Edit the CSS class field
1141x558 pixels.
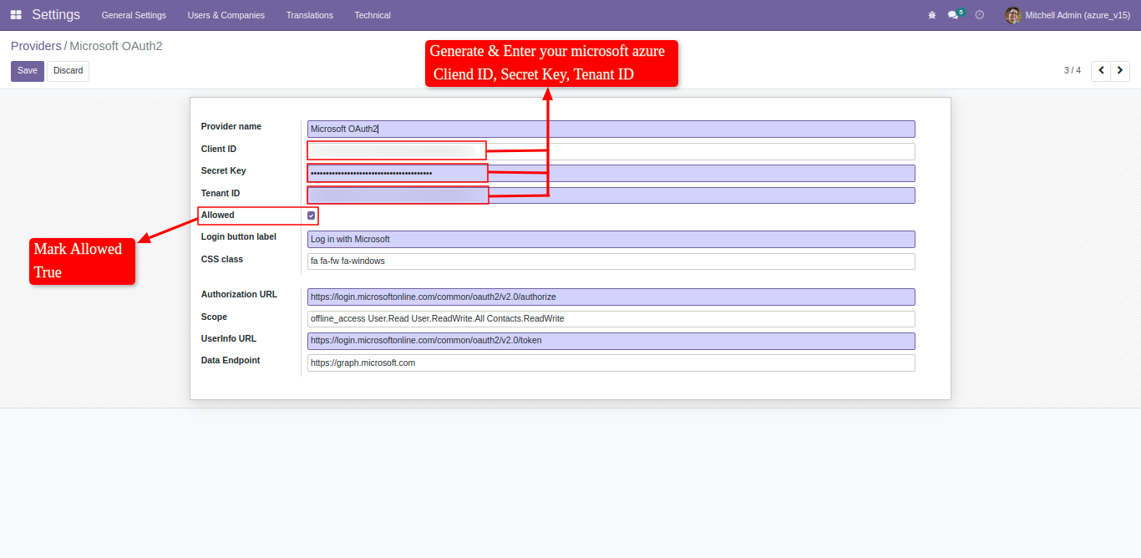point(611,261)
